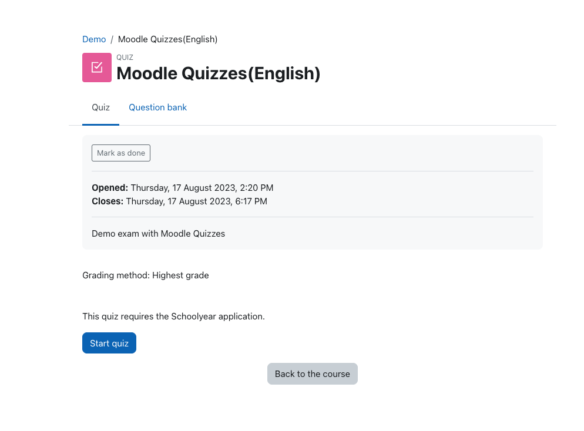
Task: Select the Quiz tab
Action: coord(100,107)
